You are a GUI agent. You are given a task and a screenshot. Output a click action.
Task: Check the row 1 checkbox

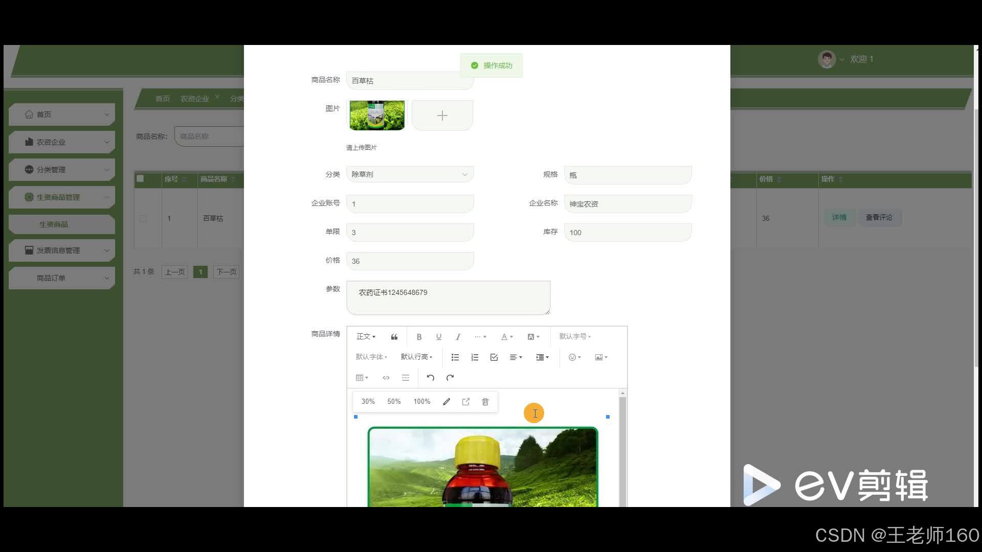click(143, 219)
